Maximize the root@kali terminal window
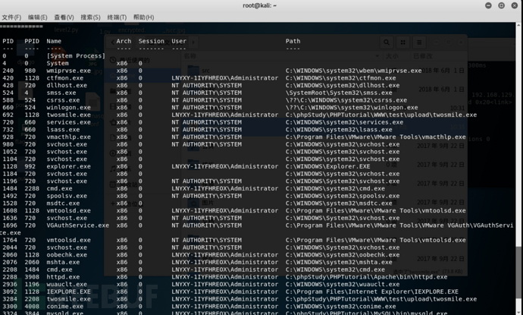This screenshot has width=523, height=315. (501, 5)
